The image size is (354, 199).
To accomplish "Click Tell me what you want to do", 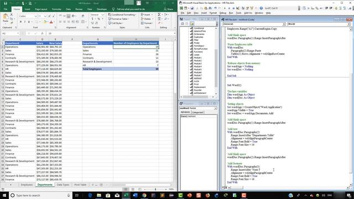I will pos(131,9).
